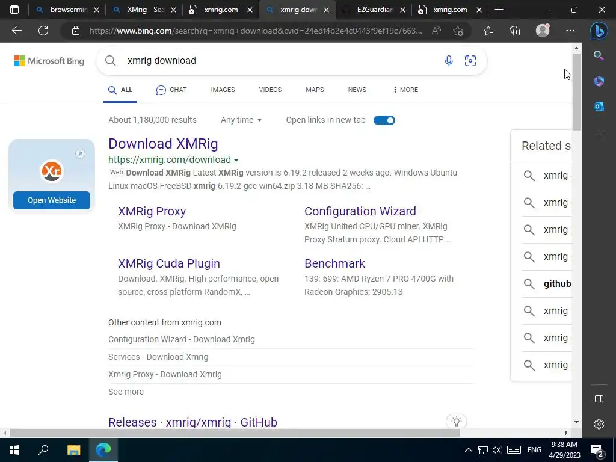Image resolution: width=616 pixels, height=462 pixels.
Task: Click the Microsoft Bing logo
Action: coord(49,61)
